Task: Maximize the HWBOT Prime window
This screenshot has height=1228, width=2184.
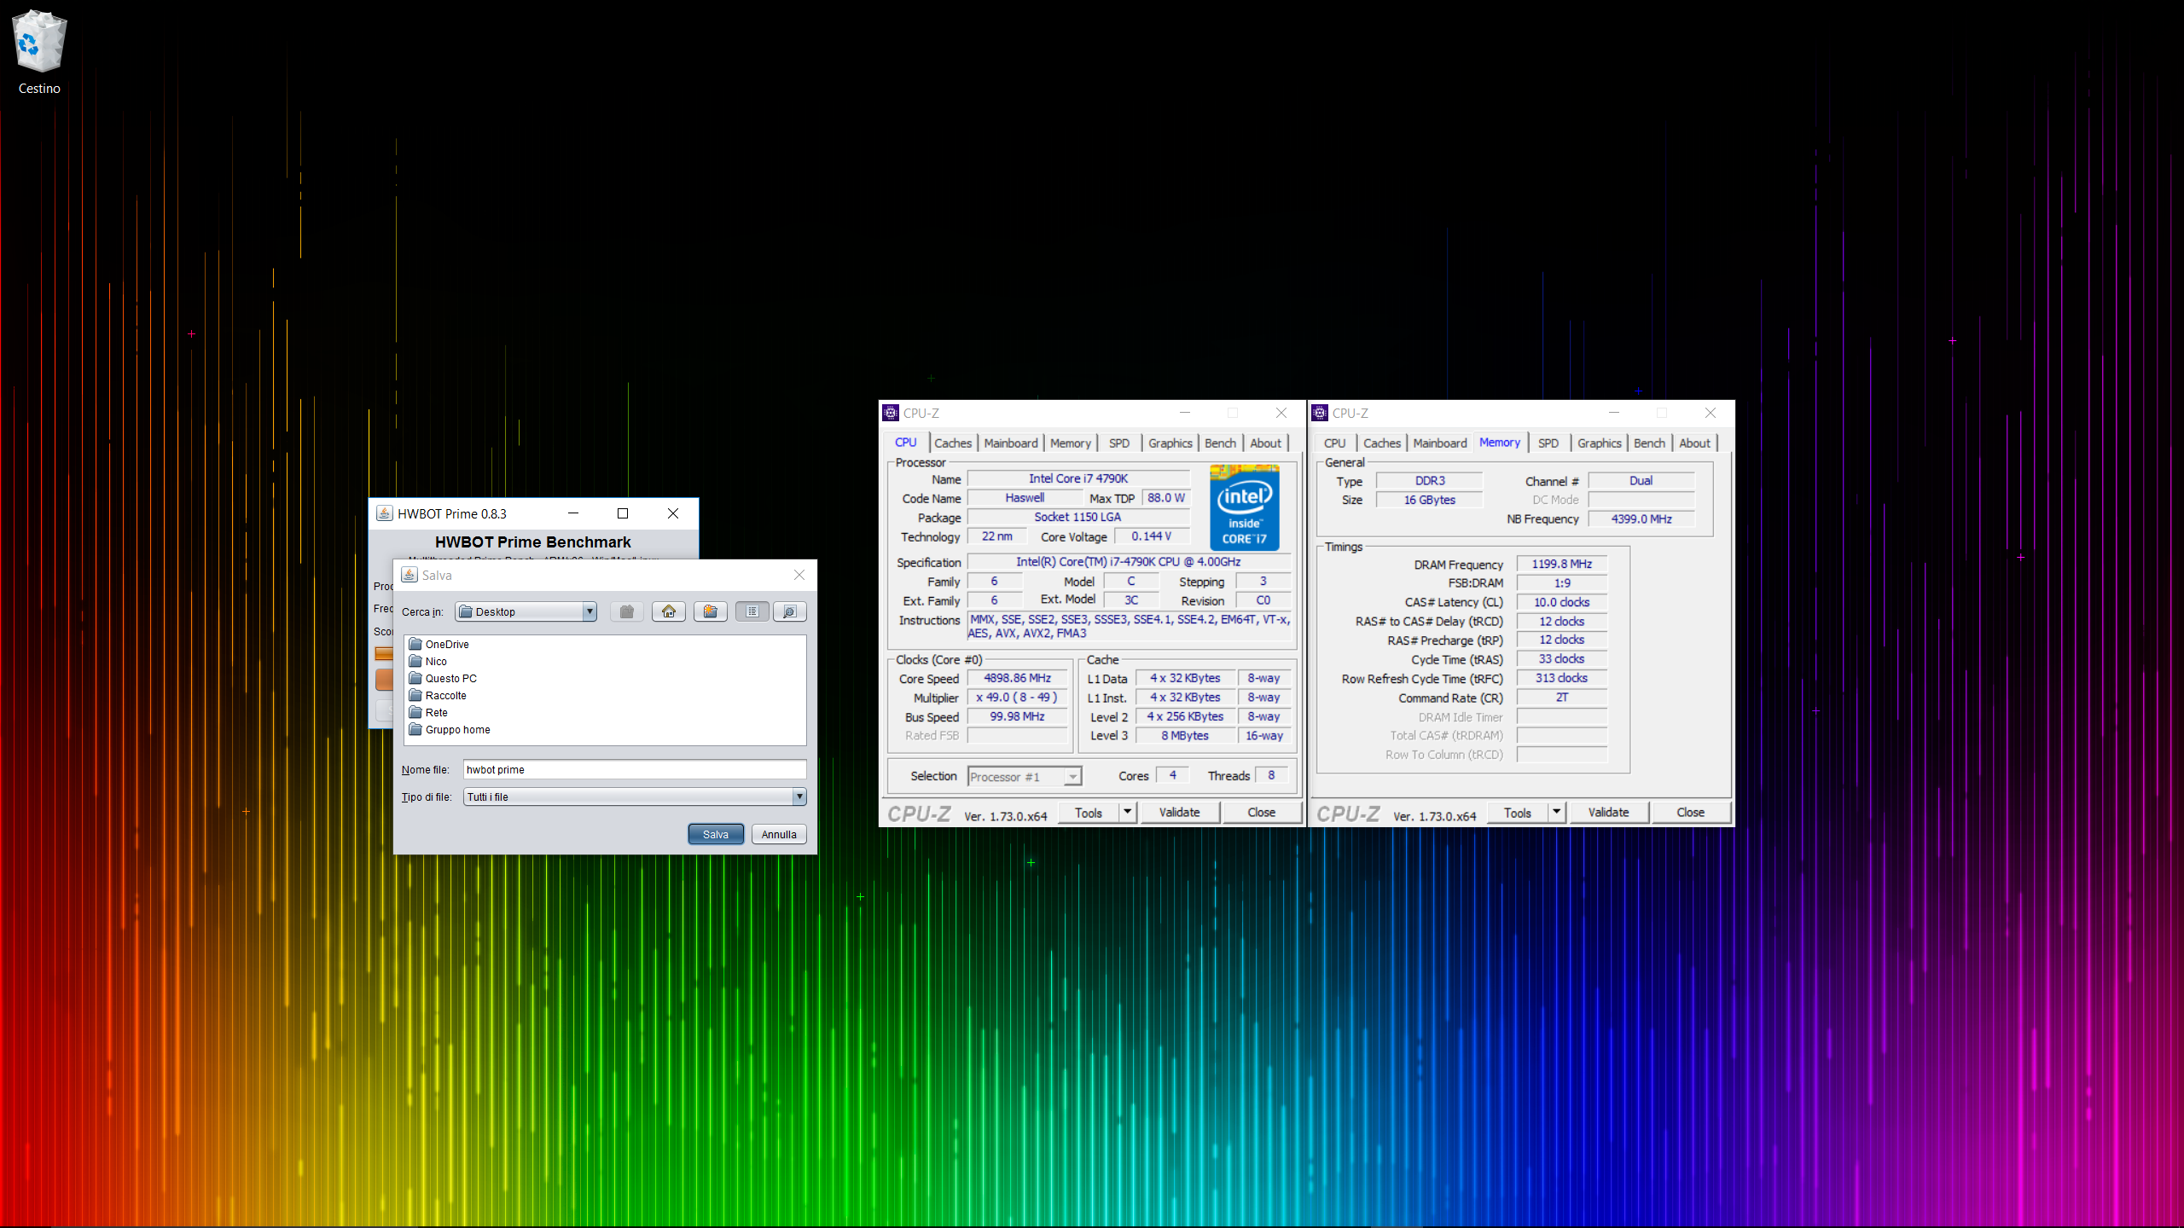Action: [623, 513]
